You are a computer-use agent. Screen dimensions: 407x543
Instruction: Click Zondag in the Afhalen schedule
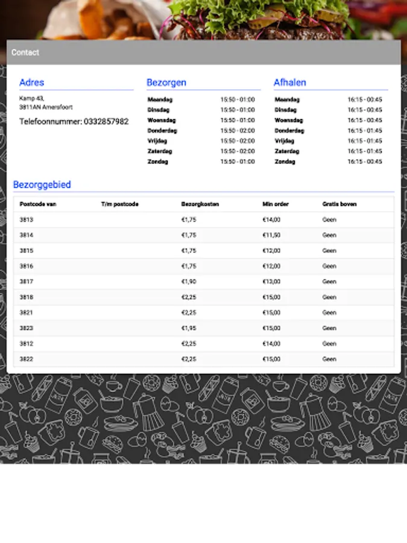285,162
